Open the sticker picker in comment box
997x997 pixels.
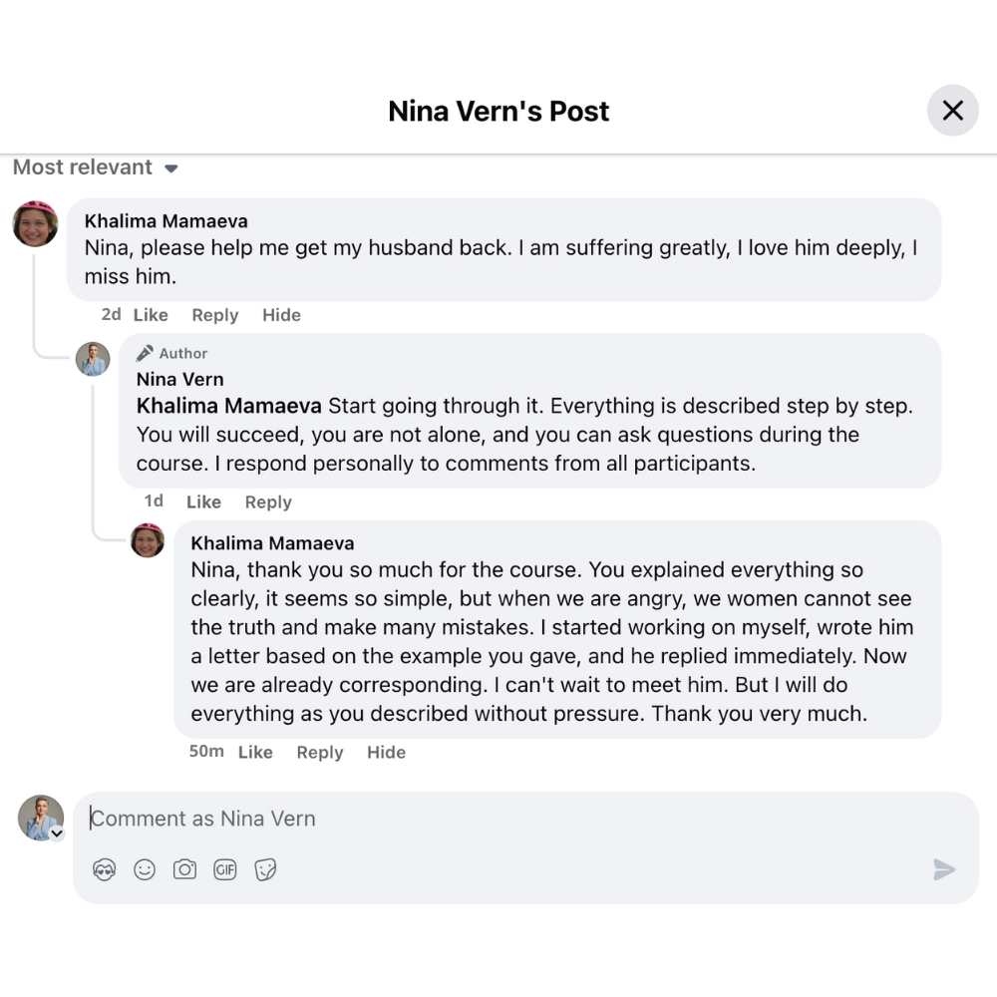point(265,869)
